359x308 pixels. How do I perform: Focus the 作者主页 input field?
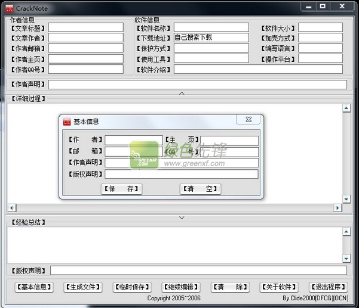(86, 59)
